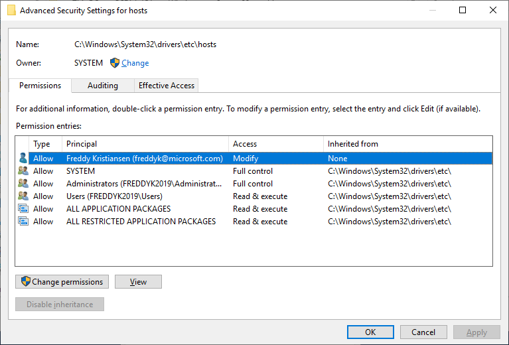Click the ALL APPLICATION PACKAGES package icon

pyautogui.click(x=23, y=209)
